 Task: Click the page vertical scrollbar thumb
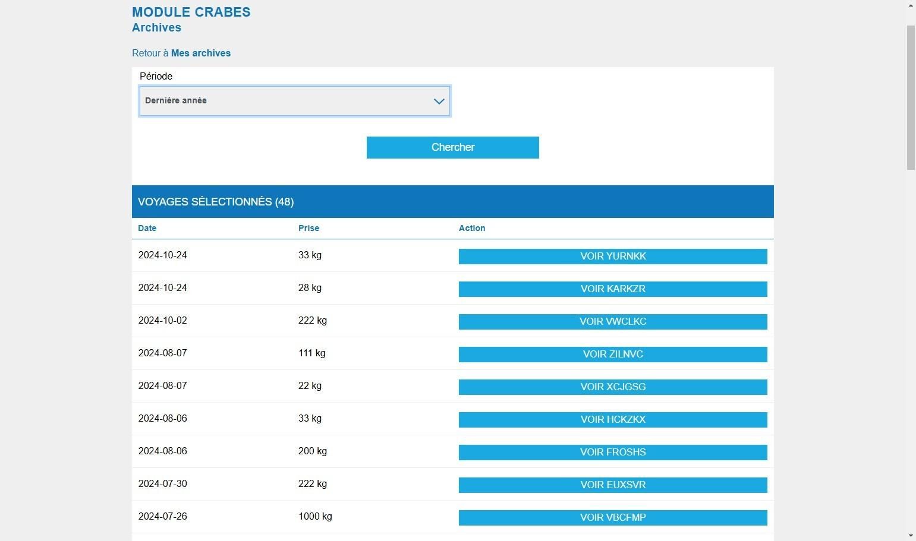pos(911,98)
